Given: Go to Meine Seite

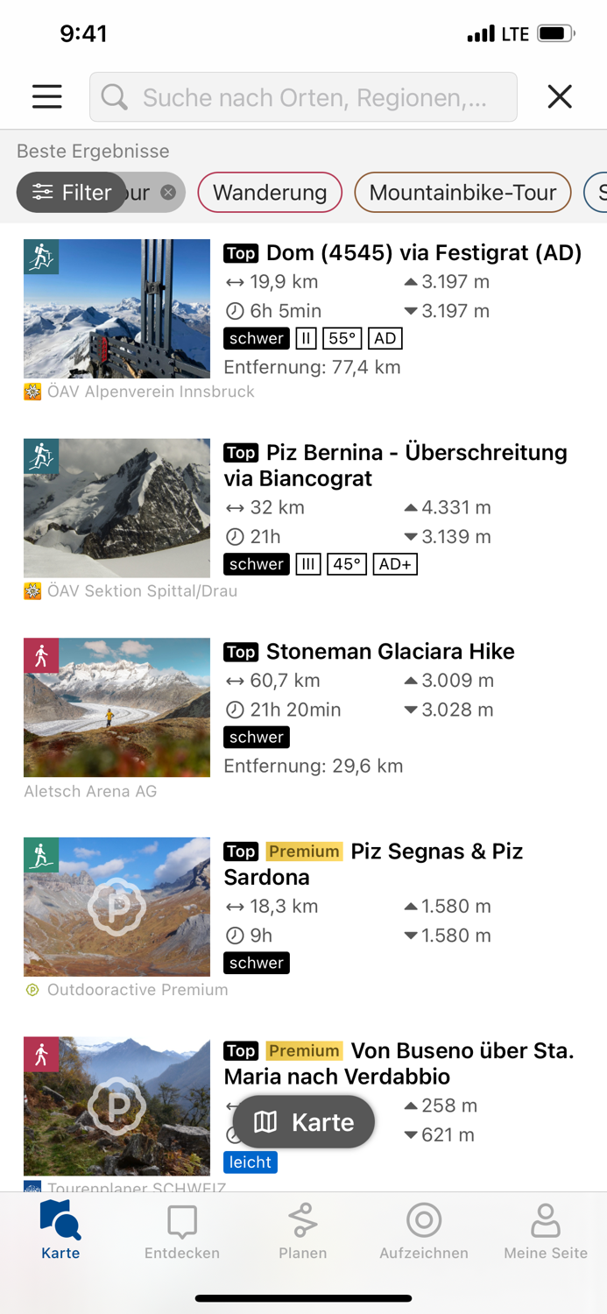Looking at the screenshot, I should pos(545,1231).
